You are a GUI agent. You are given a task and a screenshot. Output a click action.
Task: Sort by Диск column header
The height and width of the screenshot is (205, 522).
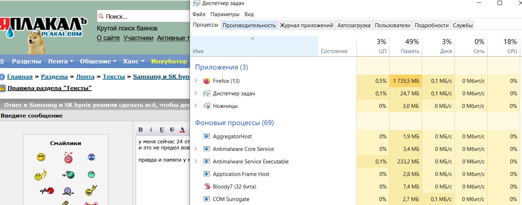point(438,46)
